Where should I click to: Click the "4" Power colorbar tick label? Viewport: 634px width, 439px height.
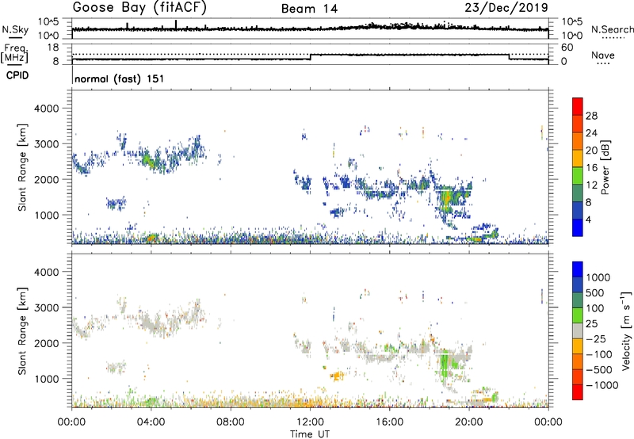coord(588,219)
